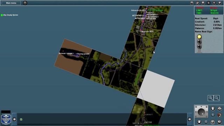Click the round pause button beside Main menu
The image size is (224, 126).
[25, 3]
